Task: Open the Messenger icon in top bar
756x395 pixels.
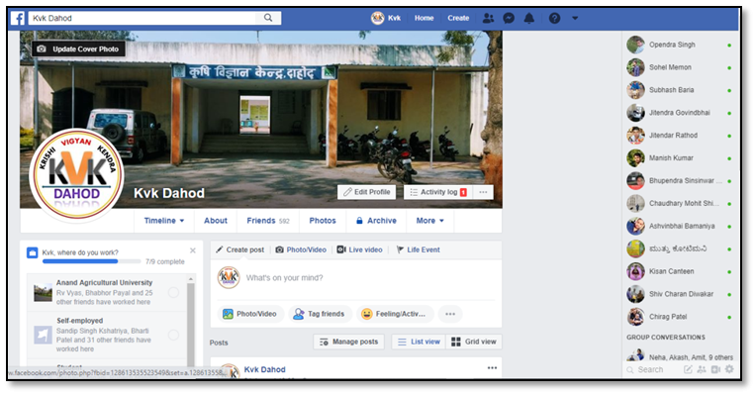Action: 509,19
